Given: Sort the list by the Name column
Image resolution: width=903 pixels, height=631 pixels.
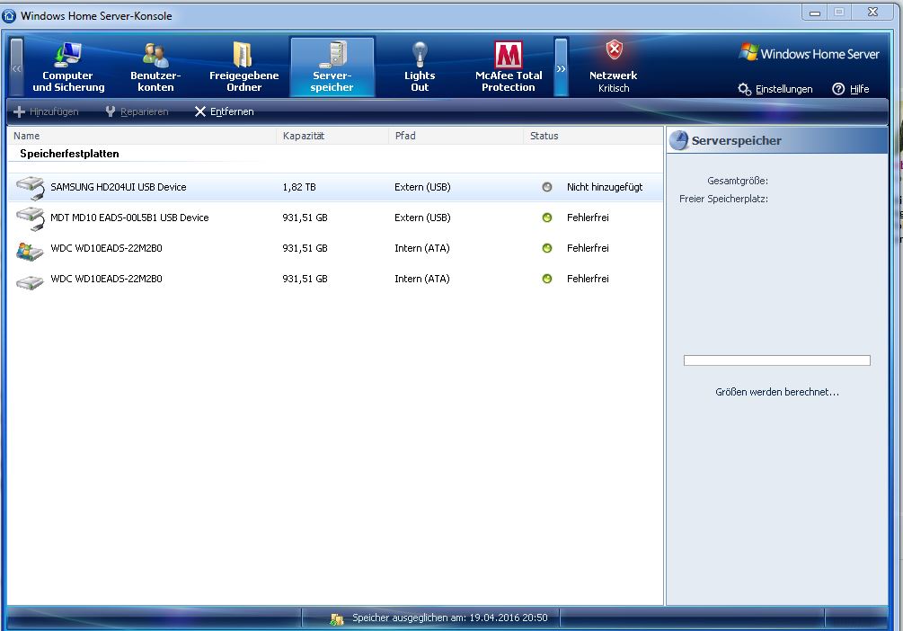Looking at the screenshot, I should (142, 136).
